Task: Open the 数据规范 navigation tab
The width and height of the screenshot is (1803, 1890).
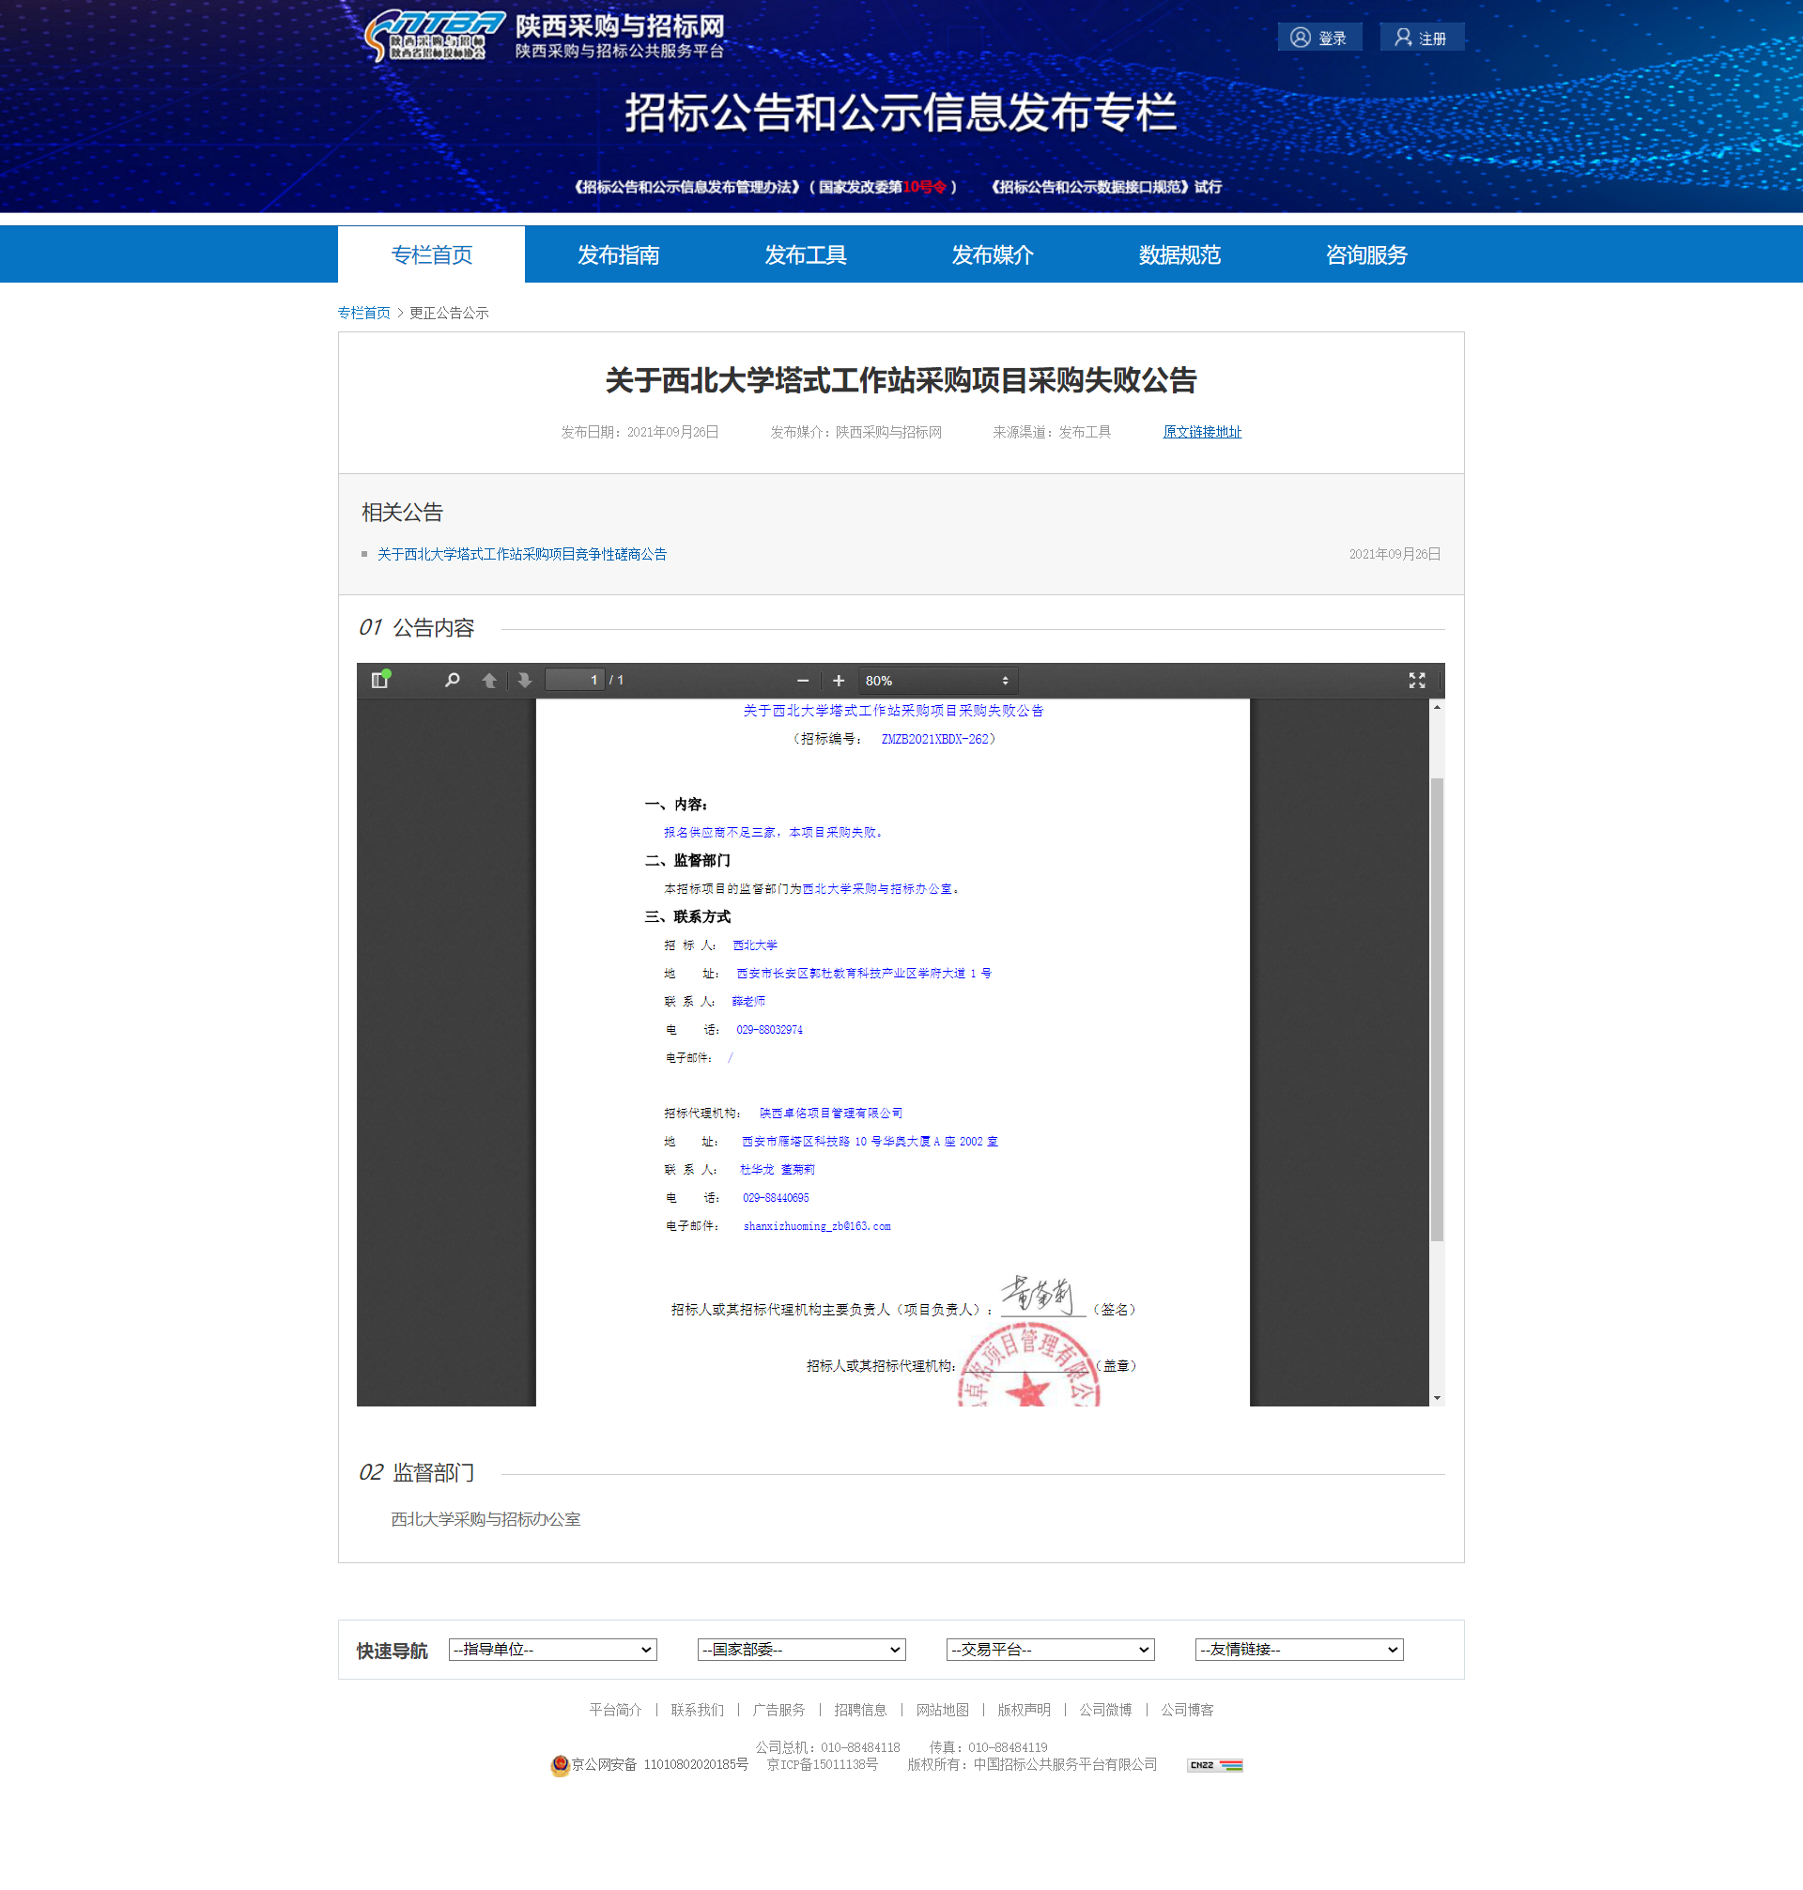Action: click(1179, 254)
